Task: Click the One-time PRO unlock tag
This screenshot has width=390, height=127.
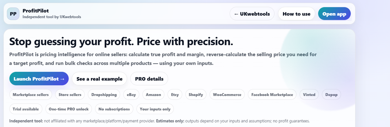Action: tap(69, 109)
